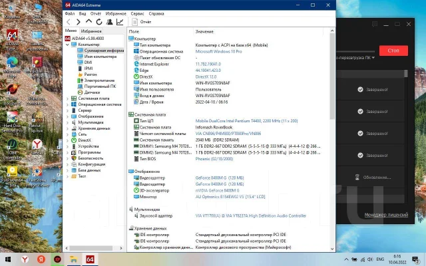
Task: Click the Forward arrow in AIDA64 toolbar
Action: pyautogui.click(x=79, y=22)
